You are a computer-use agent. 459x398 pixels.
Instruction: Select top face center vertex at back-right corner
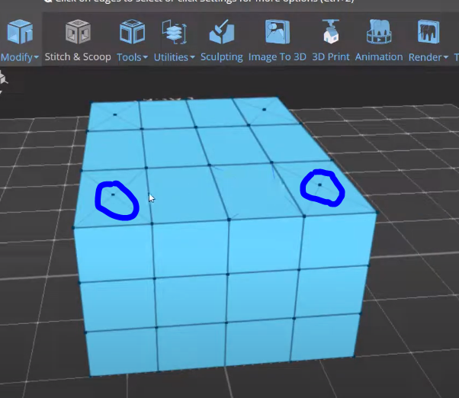[264, 110]
